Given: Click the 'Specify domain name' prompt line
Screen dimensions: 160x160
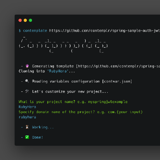Looking at the screenshot, I should click(81, 112).
